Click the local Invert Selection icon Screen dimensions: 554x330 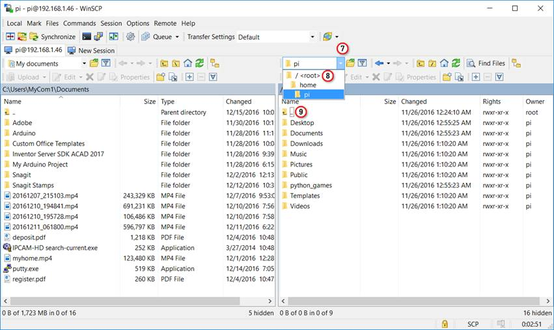(x=213, y=77)
